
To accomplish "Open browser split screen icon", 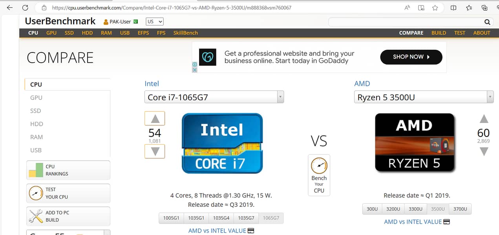I will tap(453, 7).
